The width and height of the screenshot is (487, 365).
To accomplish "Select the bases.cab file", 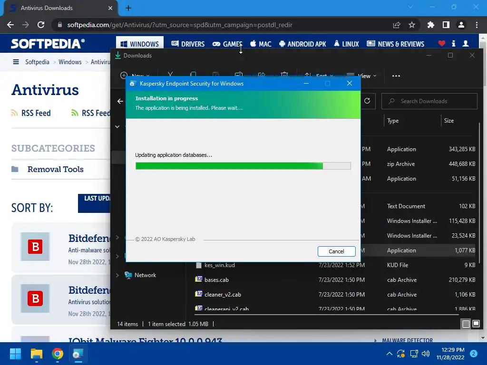I will click(216, 279).
